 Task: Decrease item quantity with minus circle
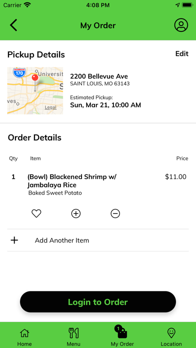point(115,213)
